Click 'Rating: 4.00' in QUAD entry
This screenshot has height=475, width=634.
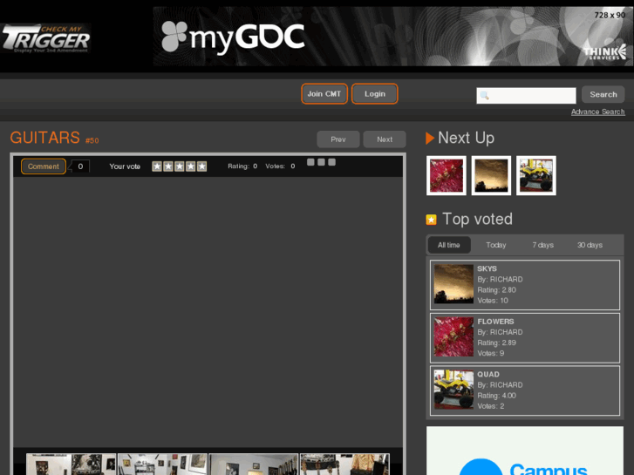click(496, 396)
